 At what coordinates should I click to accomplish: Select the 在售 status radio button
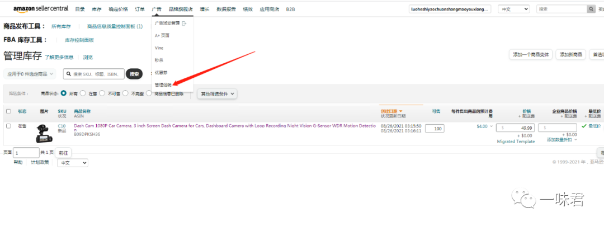[x=83, y=93]
